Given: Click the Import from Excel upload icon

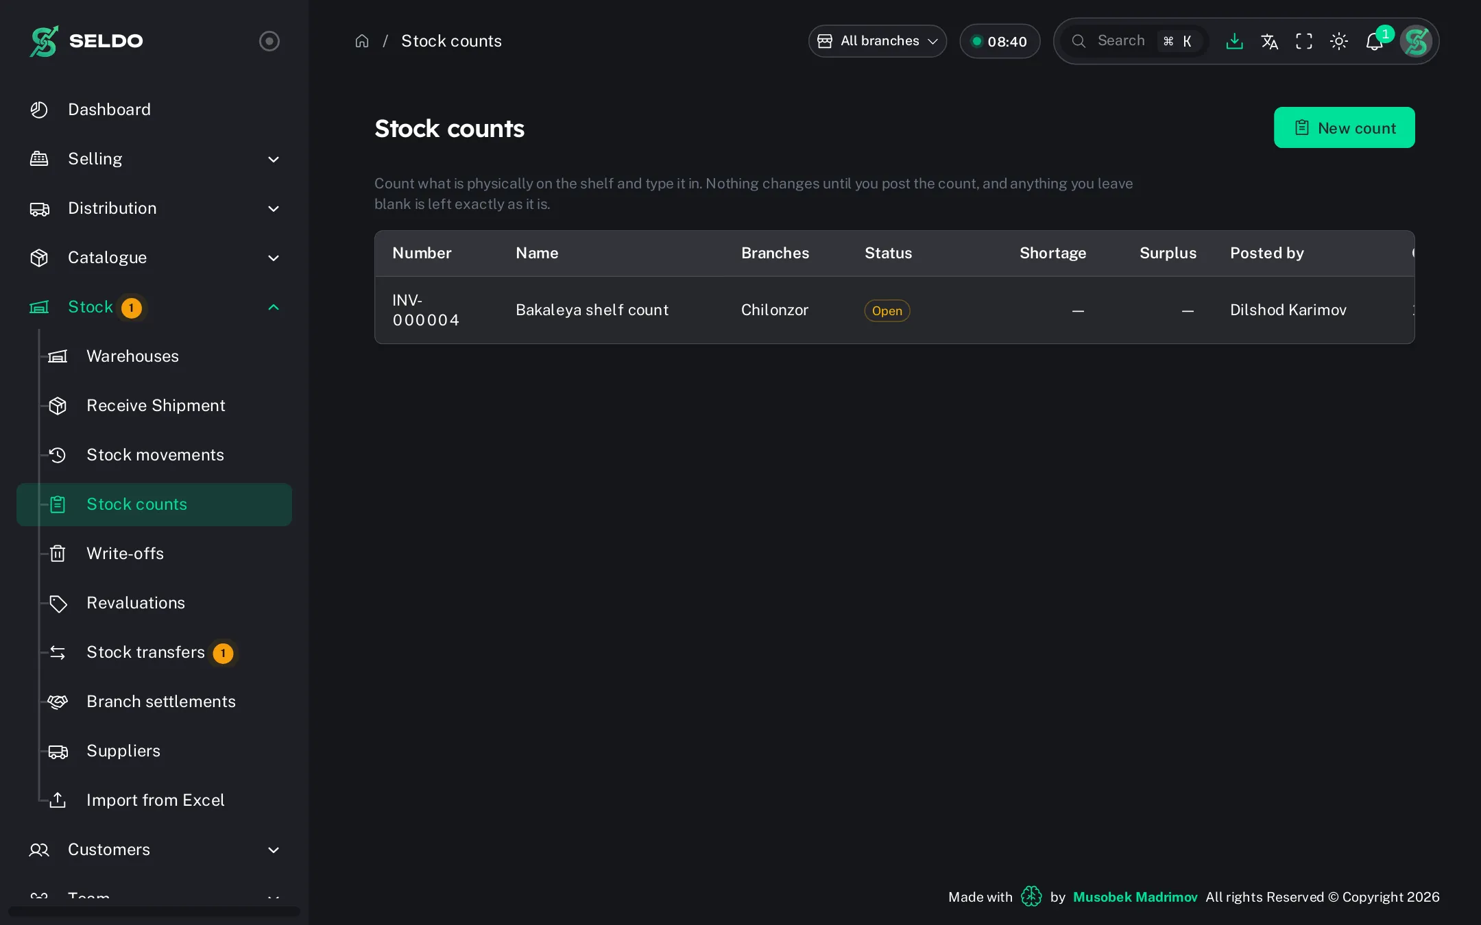Looking at the screenshot, I should coord(58,800).
